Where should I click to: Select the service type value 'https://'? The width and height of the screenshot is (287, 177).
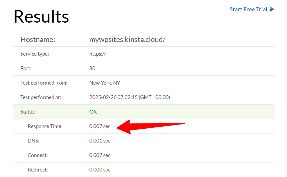98,54
